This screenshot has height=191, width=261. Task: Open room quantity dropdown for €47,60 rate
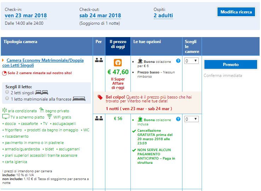tap(191, 61)
